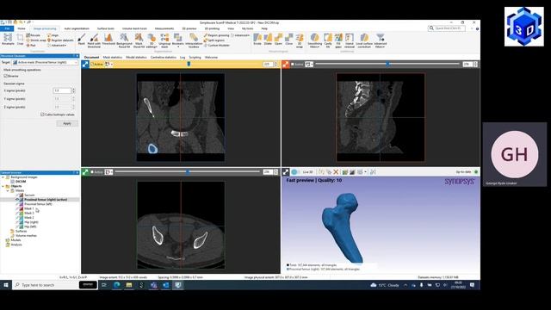Click the Live 3D button

point(308,172)
